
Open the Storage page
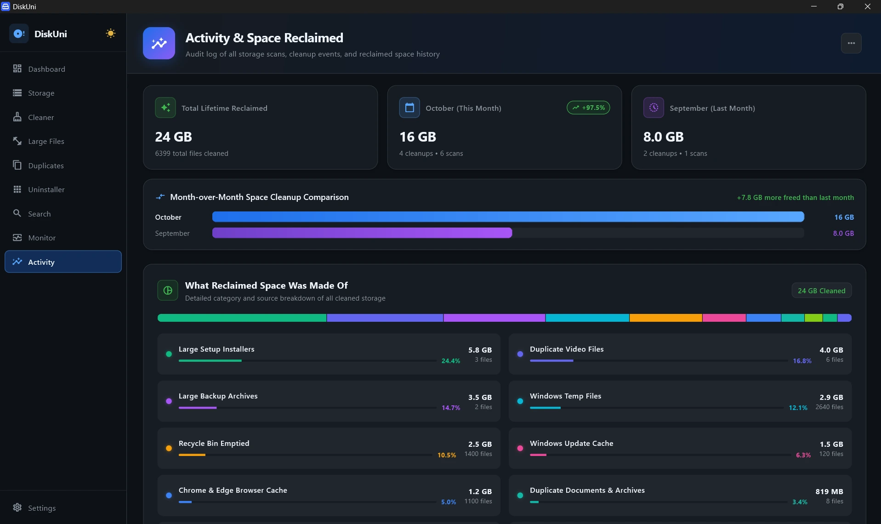click(63, 93)
